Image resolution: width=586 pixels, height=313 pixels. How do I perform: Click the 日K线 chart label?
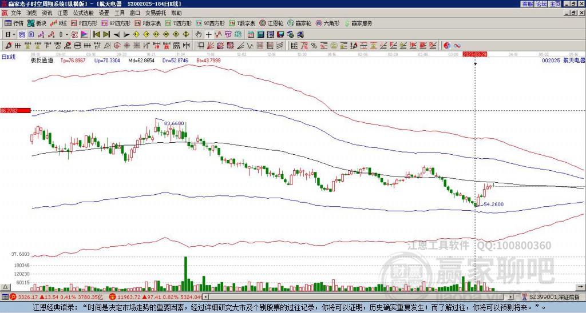point(8,57)
